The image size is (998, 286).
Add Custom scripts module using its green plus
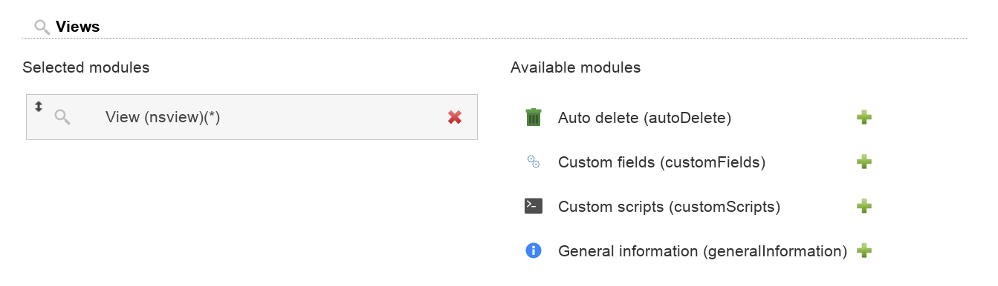[863, 206]
